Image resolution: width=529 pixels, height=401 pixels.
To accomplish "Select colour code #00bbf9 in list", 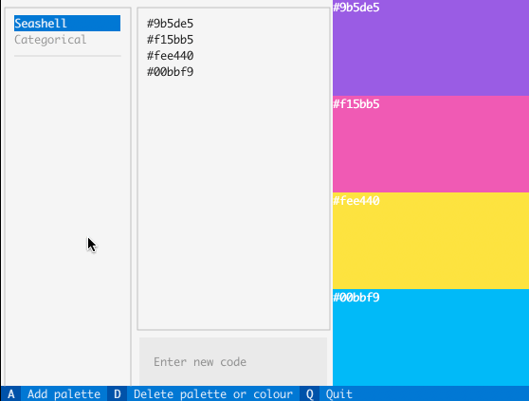I will [170, 72].
